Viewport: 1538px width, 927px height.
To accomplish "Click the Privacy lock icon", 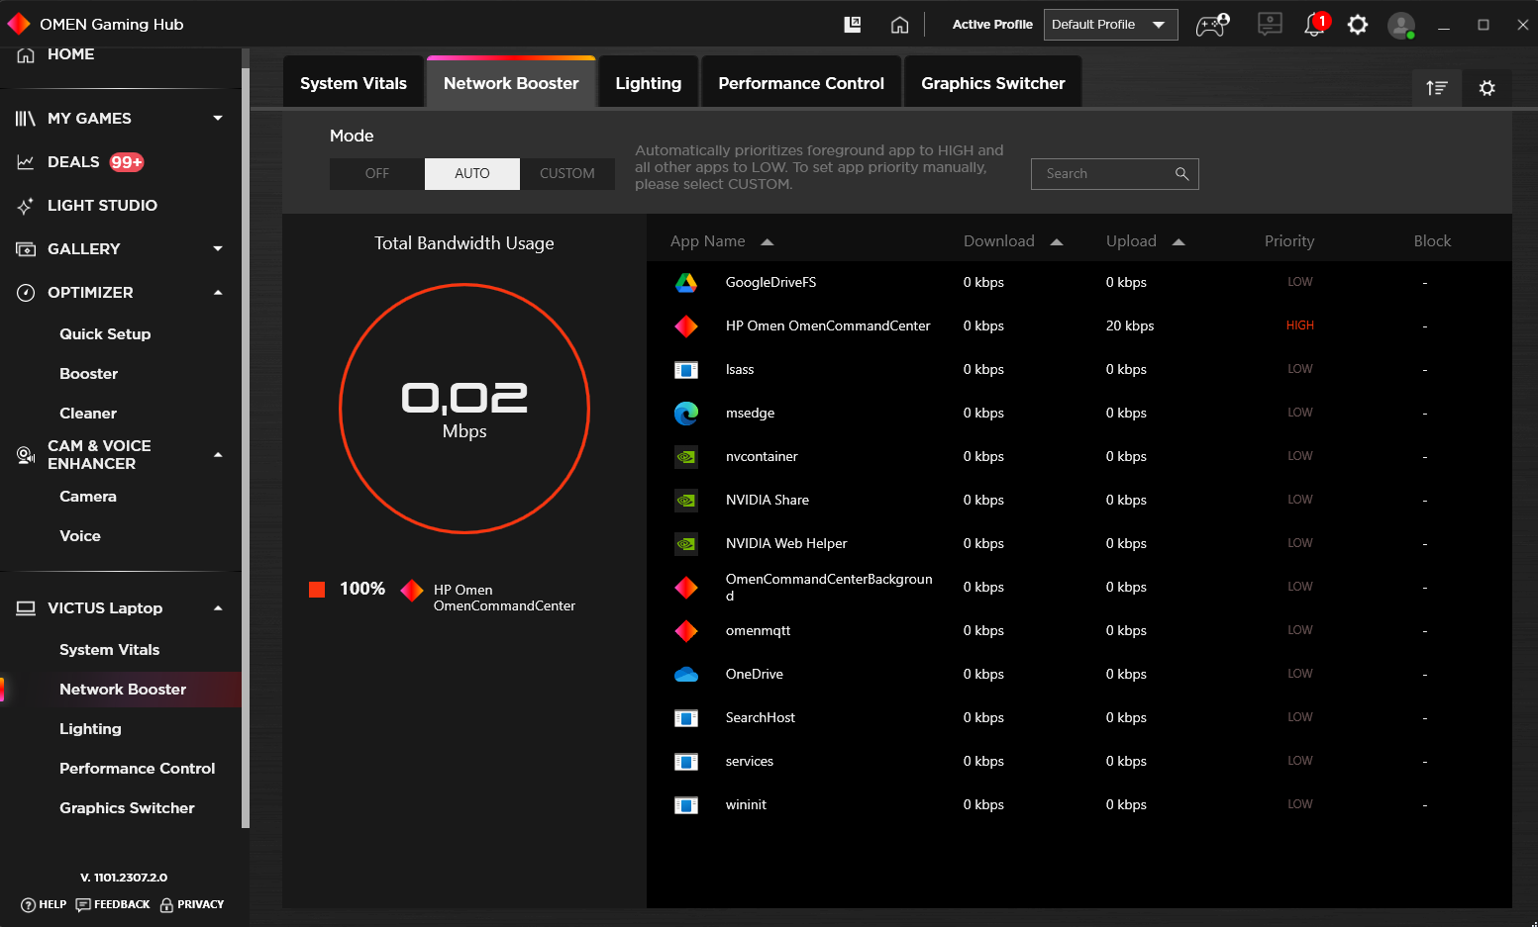I will point(166,905).
